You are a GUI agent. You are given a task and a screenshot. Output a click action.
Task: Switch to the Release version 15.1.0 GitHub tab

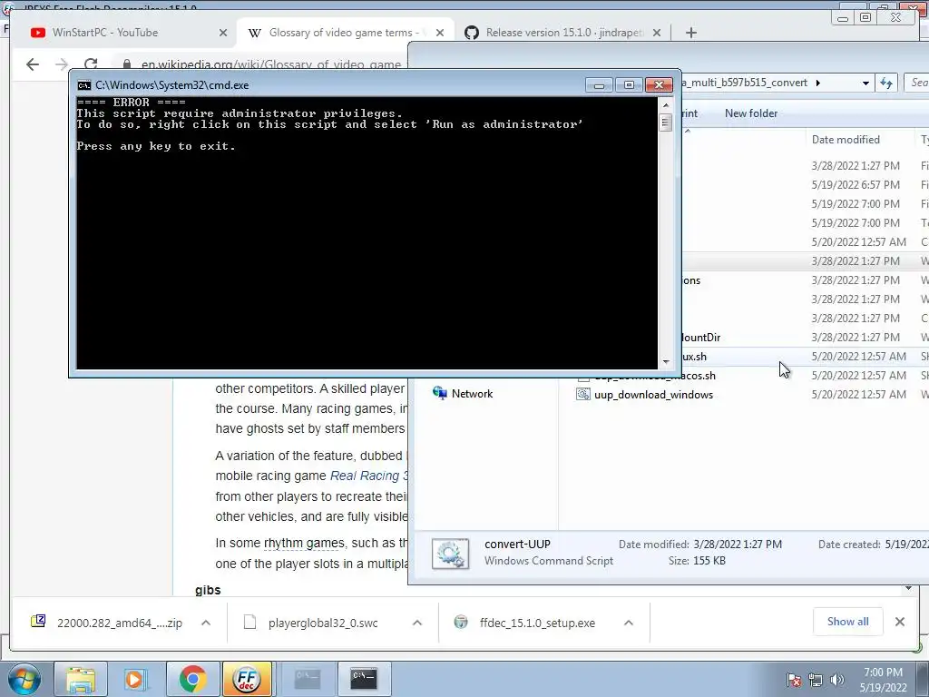[x=564, y=33]
